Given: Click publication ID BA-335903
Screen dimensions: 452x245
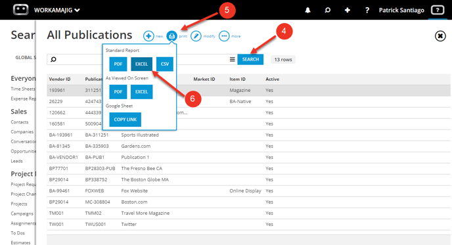Looking at the screenshot, I should tap(97, 146).
